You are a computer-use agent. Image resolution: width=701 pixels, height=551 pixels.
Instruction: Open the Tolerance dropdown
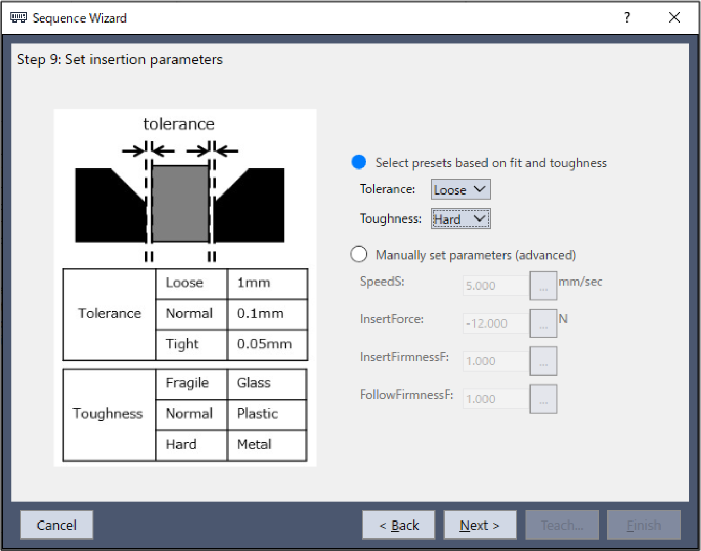[460, 190]
